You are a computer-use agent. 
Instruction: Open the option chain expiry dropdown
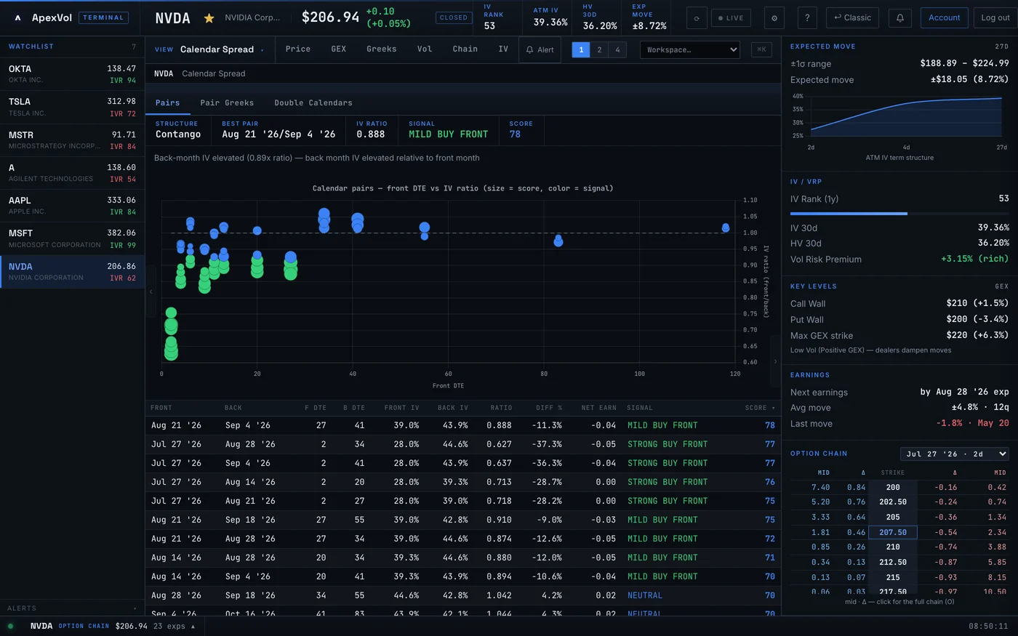(x=955, y=454)
